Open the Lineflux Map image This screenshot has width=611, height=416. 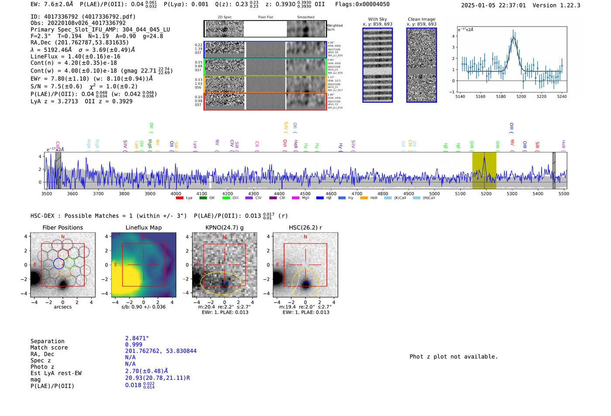(144, 265)
